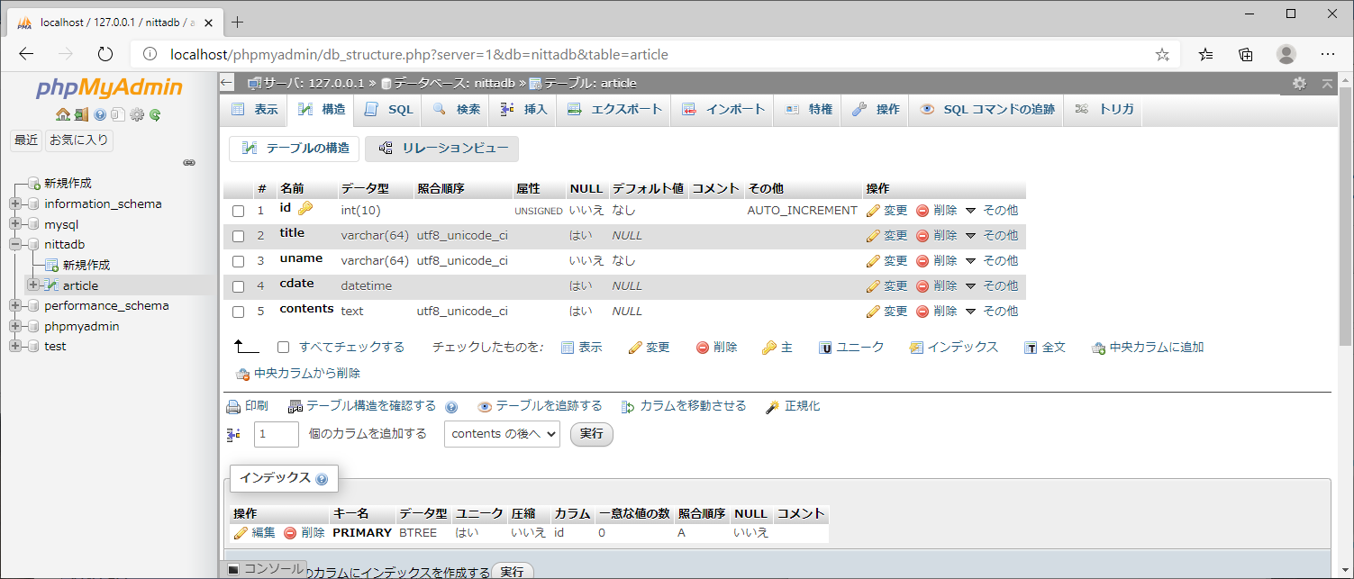
Task: Reload the navigation panel with green refresh icon
Action: (155, 114)
